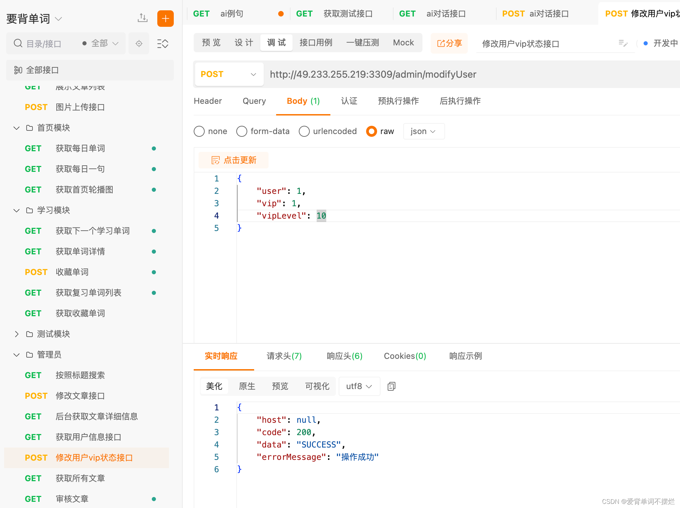Screen dimensions: 680x508
Task: Choose the urlencoded body radio
Action: click(x=304, y=131)
